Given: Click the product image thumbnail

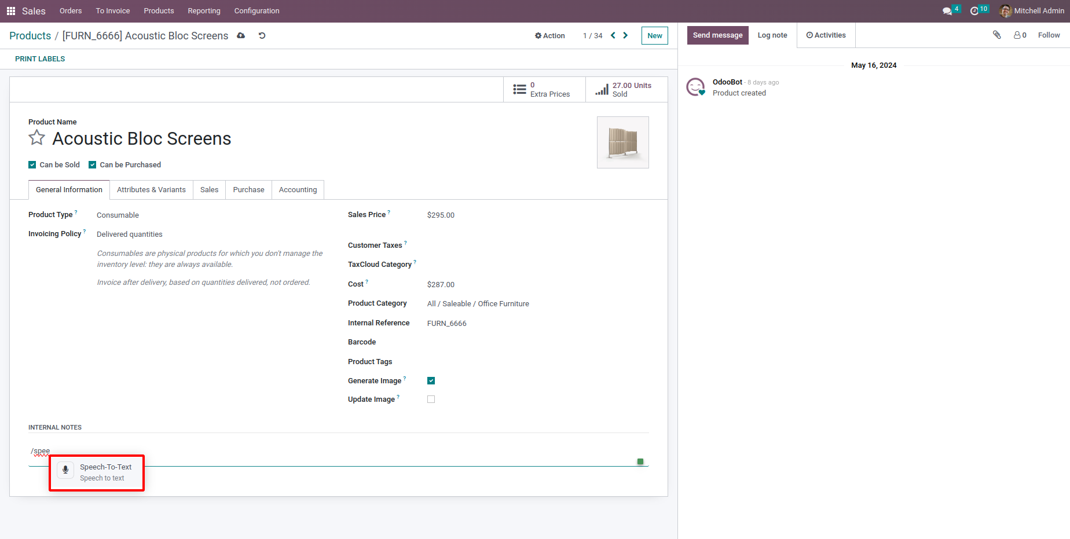Looking at the screenshot, I should pos(623,142).
